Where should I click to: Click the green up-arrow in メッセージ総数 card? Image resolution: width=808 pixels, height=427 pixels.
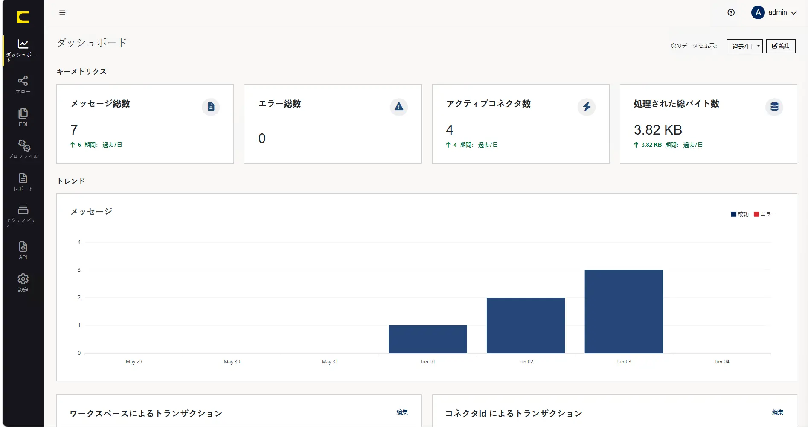(73, 145)
